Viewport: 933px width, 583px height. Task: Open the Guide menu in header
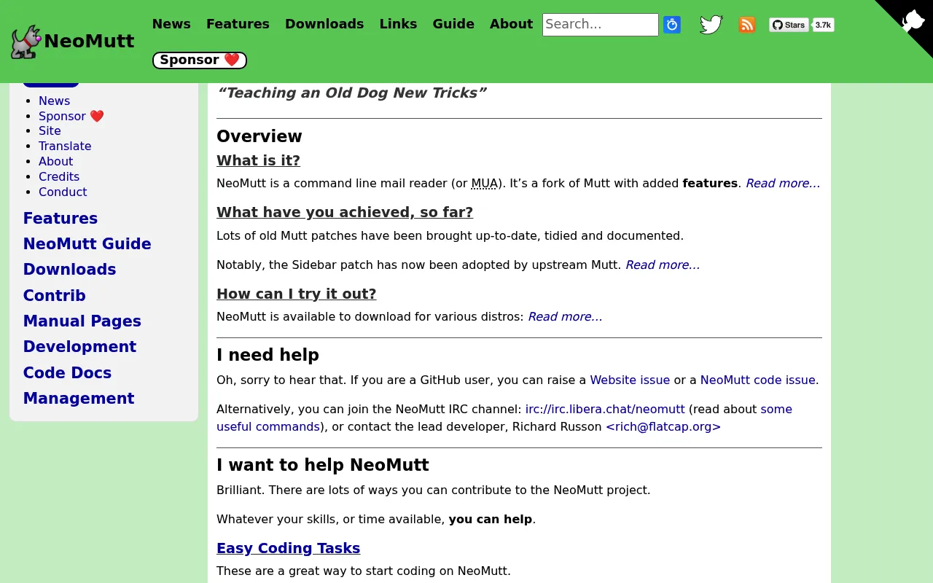click(453, 24)
